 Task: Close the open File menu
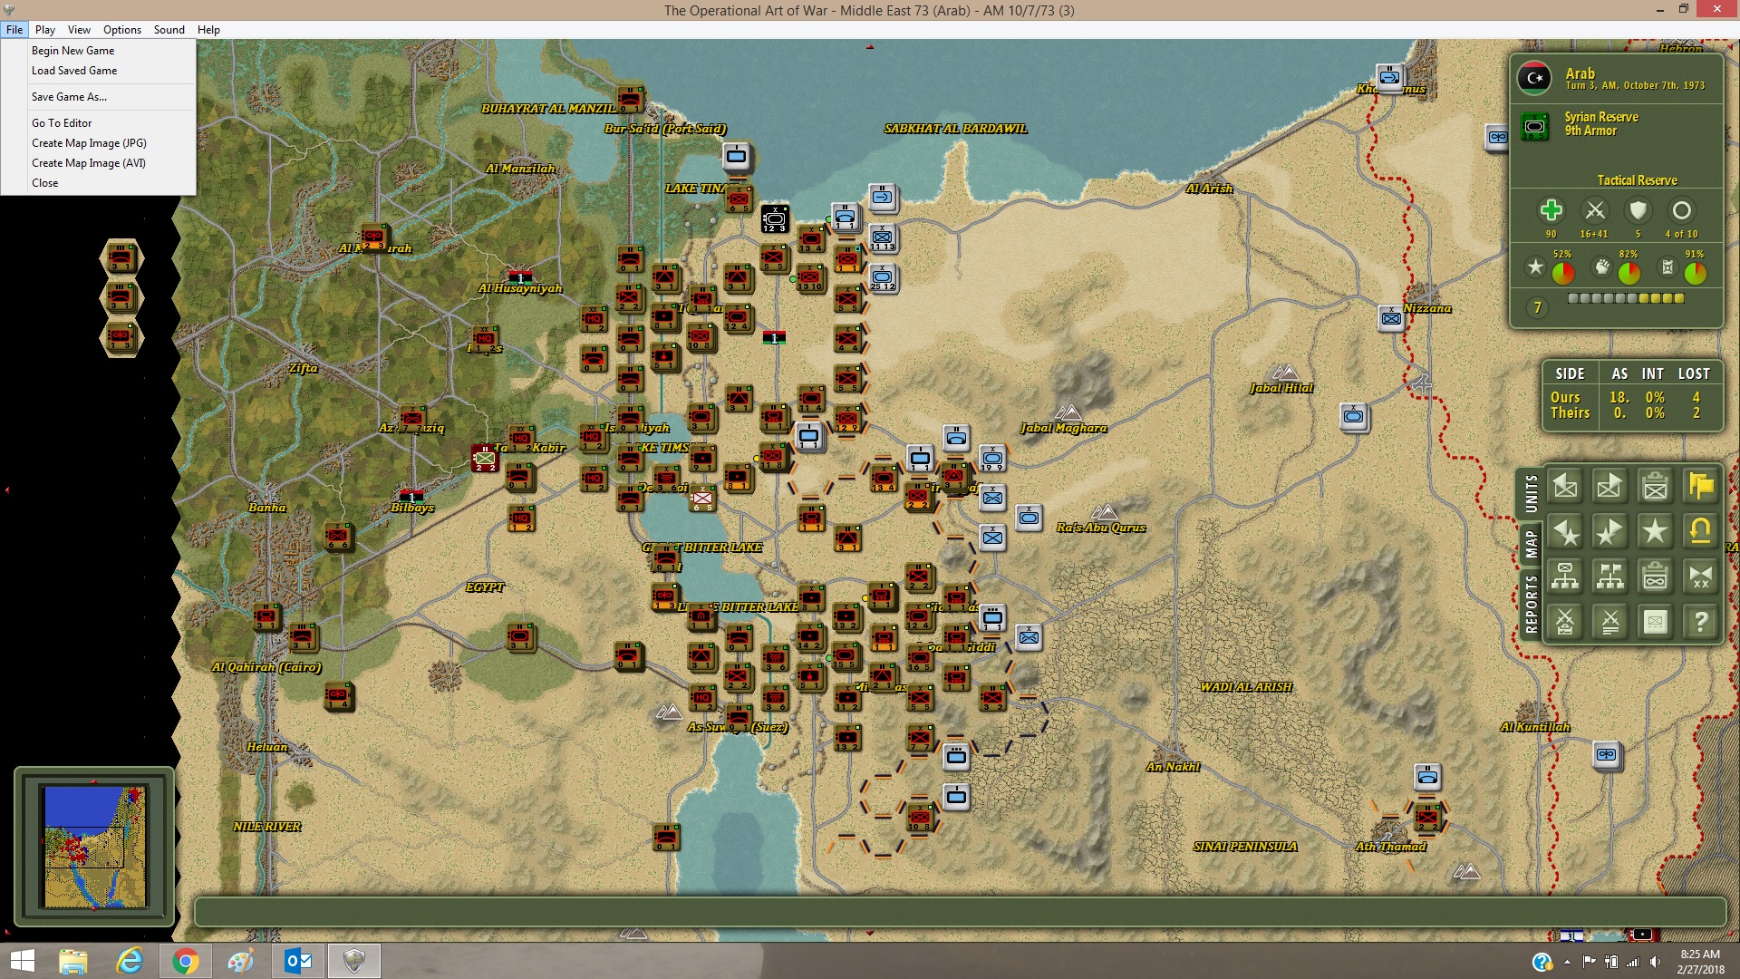[14, 30]
